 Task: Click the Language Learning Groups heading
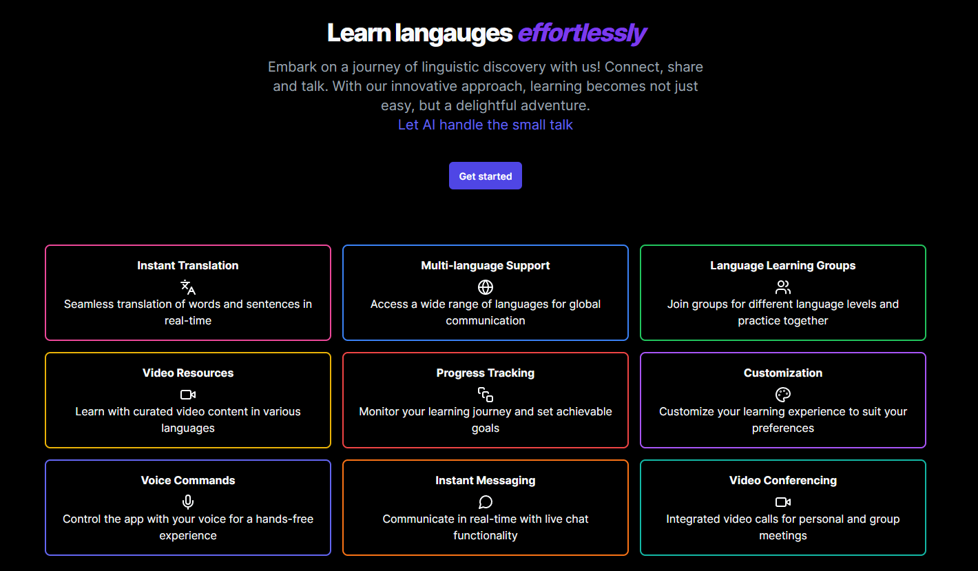[x=783, y=265]
